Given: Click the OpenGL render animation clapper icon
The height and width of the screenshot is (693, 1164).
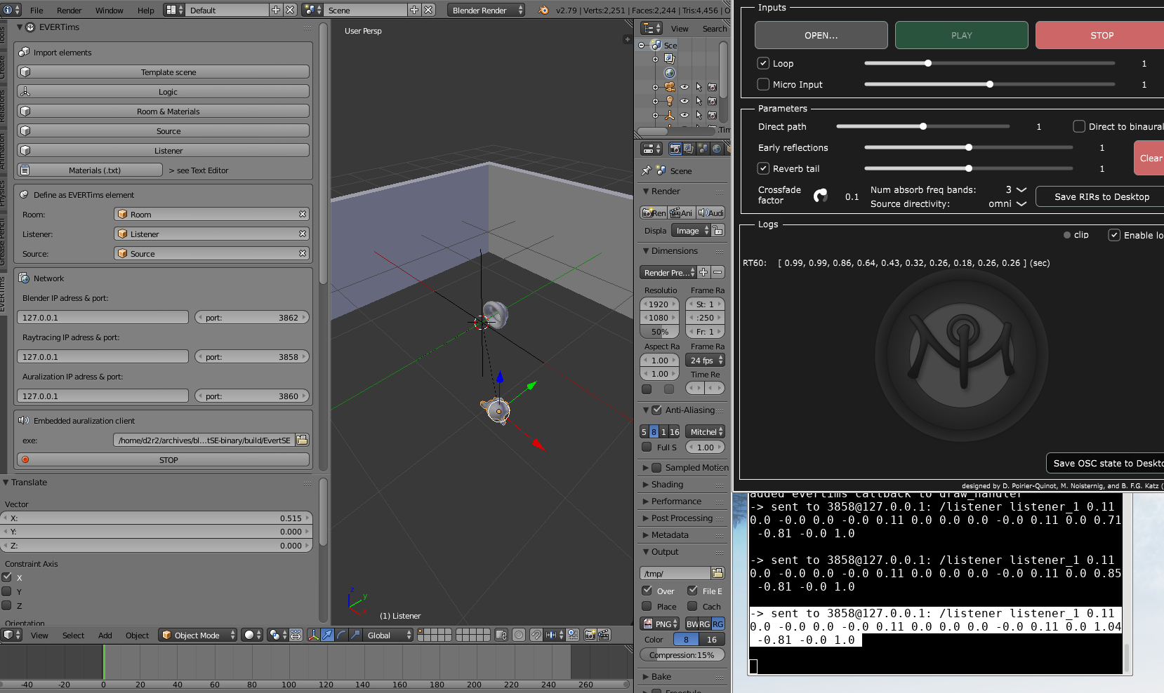Looking at the screenshot, I should pyautogui.click(x=604, y=635).
